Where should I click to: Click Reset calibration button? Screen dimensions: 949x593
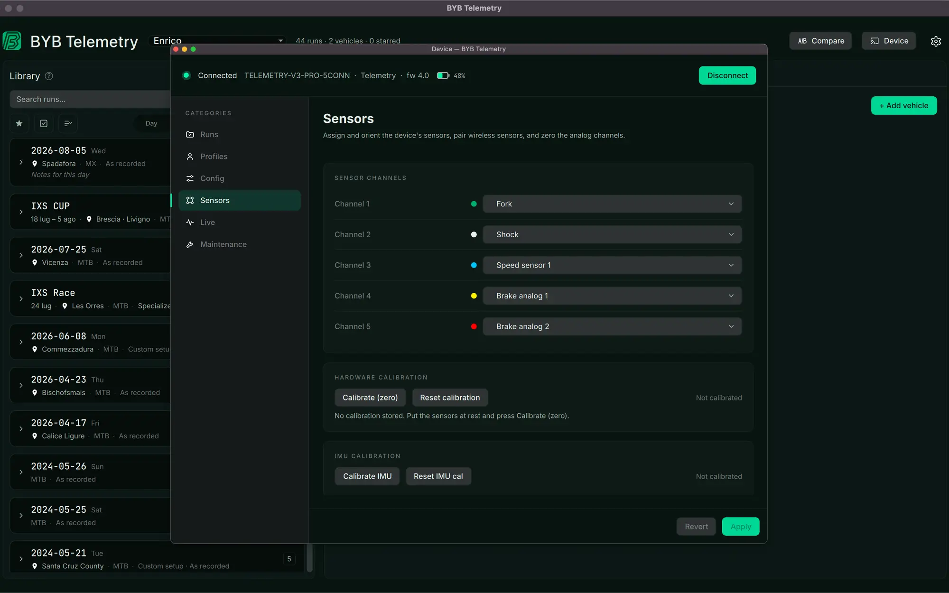point(450,398)
